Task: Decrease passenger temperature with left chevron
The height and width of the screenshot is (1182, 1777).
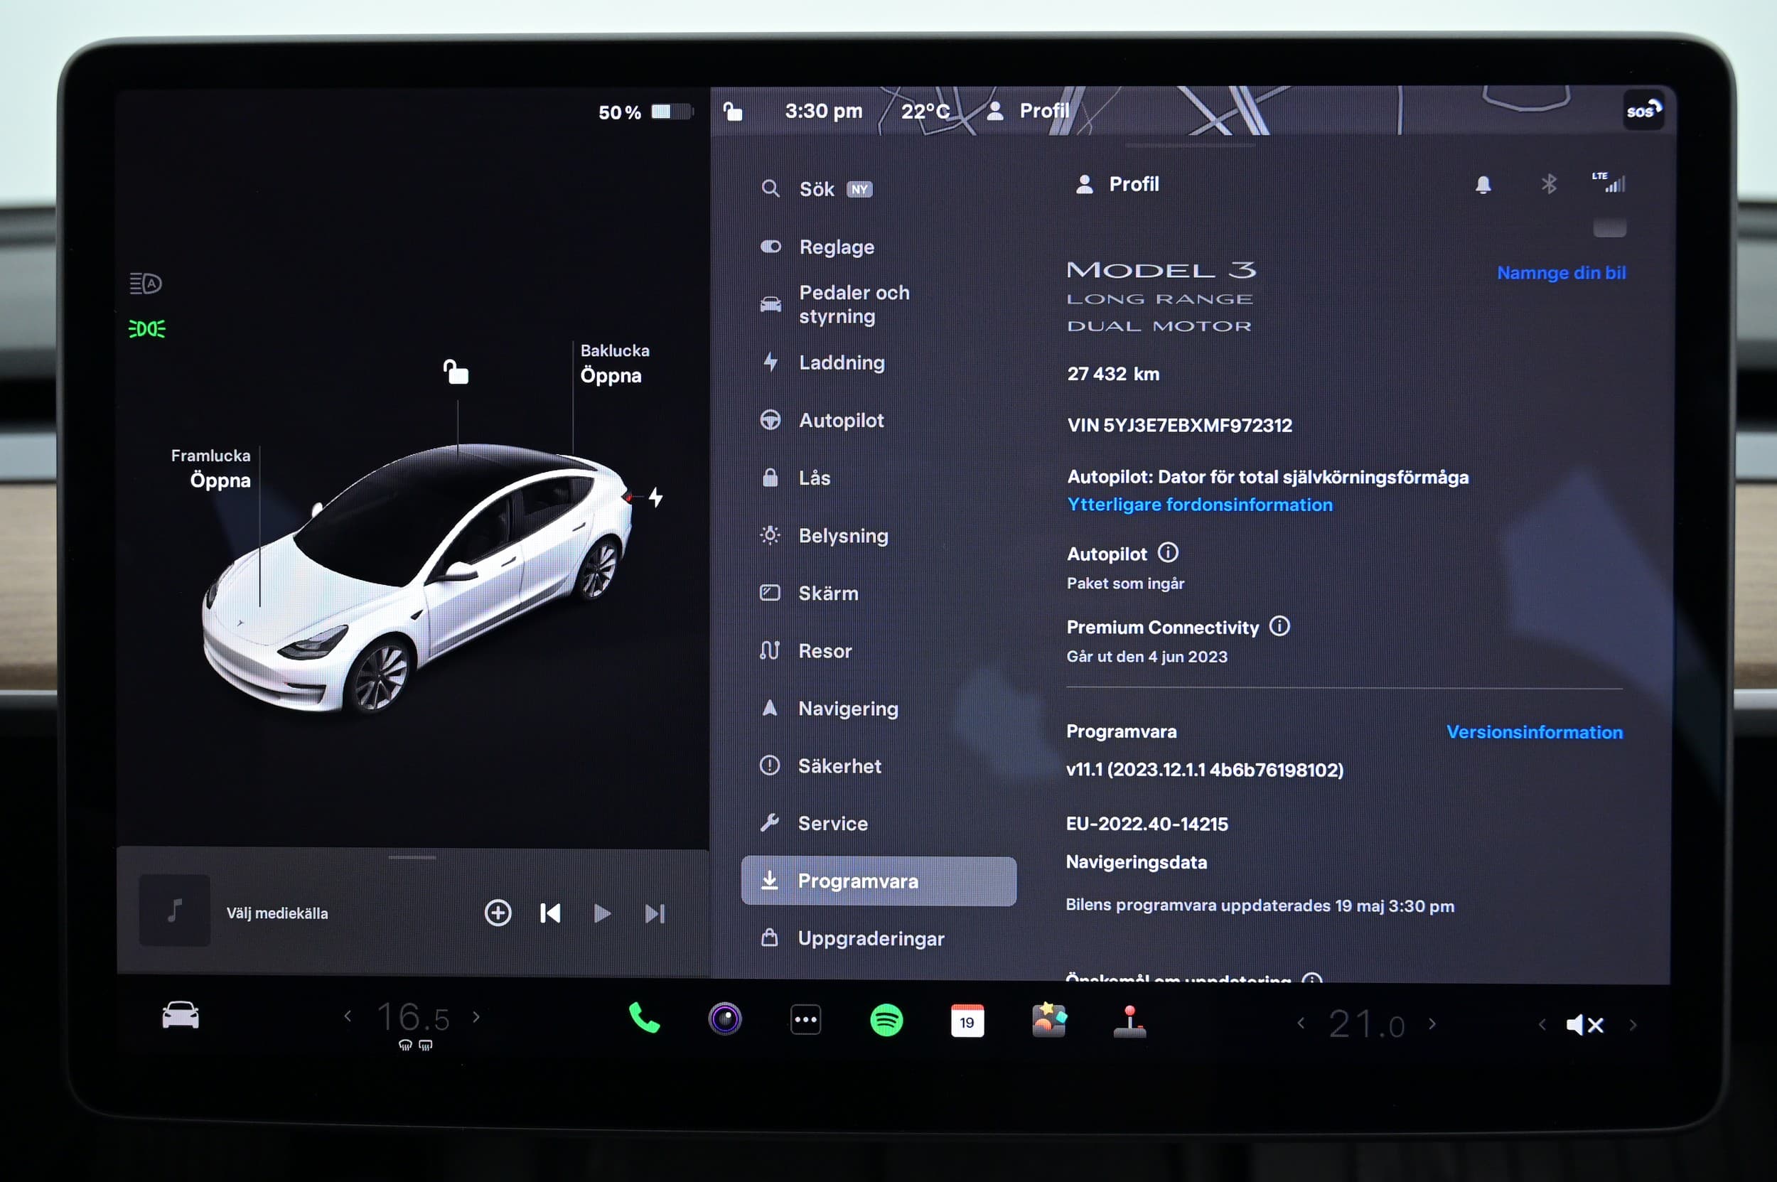Action: 1301,1023
